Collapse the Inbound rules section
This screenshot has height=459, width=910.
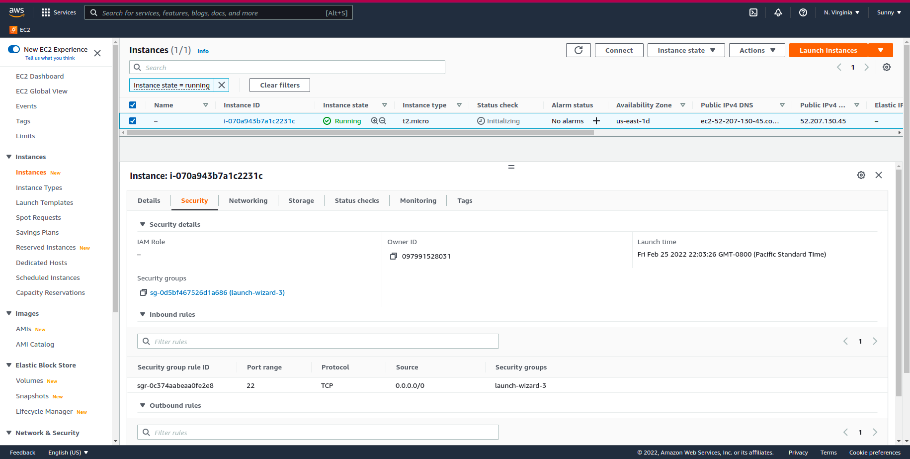click(x=143, y=314)
